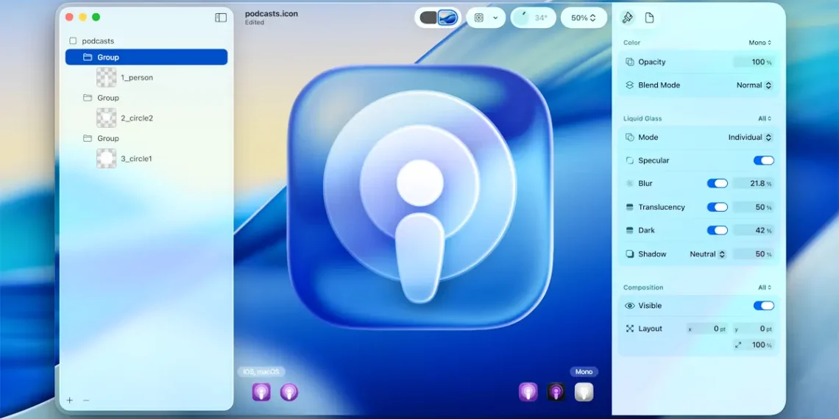The image size is (839, 419).
Task: Change Mode from Individual dropdown
Action: (750, 137)
